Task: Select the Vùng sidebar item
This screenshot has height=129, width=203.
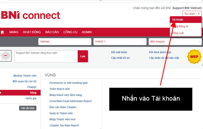Action: click(20, 93)
